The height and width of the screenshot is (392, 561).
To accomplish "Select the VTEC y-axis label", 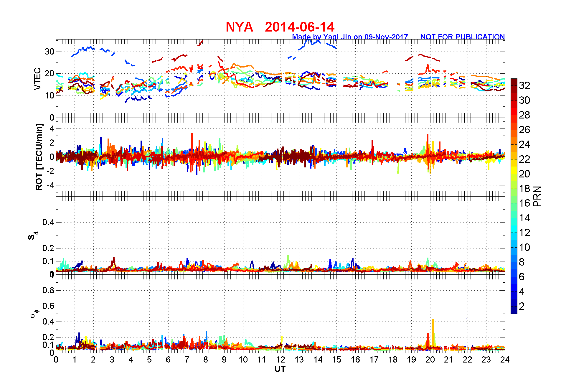I will coord(37,79).
